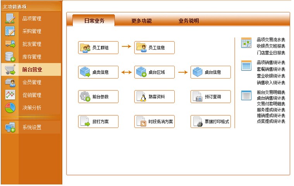Select 前台营业 in the sidebar menu

coord(31,70)
